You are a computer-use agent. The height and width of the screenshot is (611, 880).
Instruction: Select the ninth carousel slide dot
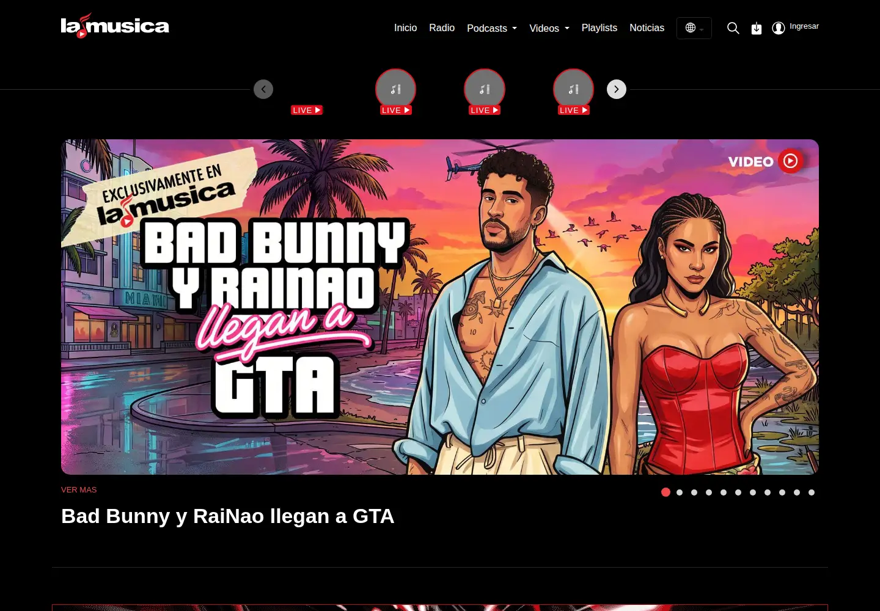(x=782, y=492)
